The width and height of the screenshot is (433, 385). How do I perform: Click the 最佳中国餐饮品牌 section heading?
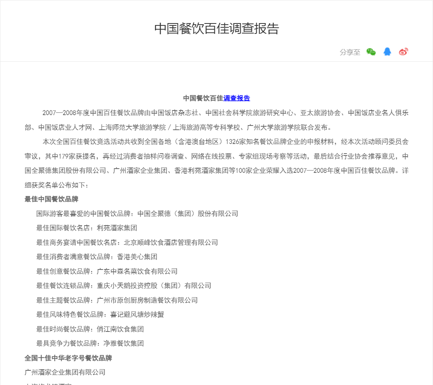coord(52,199)
